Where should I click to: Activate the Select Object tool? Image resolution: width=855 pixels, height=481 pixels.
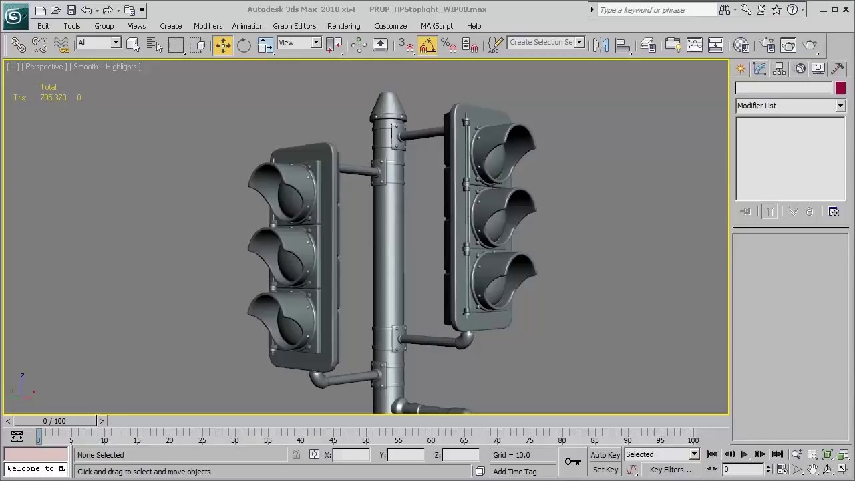click(133, 45)
